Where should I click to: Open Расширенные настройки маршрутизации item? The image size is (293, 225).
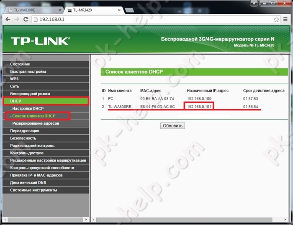[46, 161]
